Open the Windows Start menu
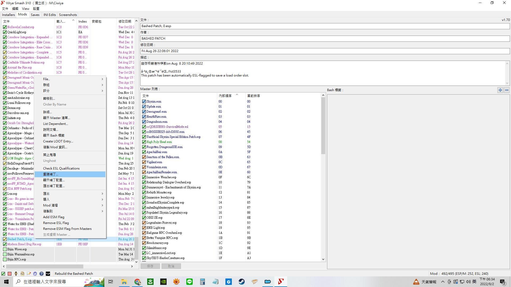 pyautogui.click(x=6, y=282)
